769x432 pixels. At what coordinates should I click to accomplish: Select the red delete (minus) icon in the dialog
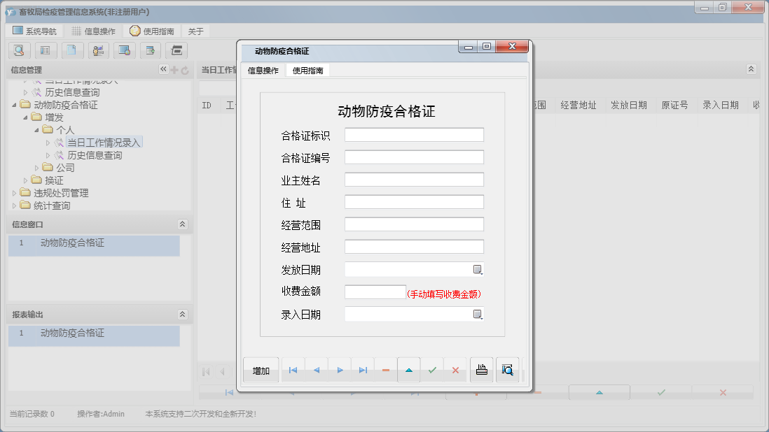click(x=386, y=370)
